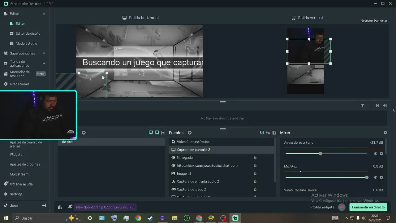Expand the collapsed right side panel arrow

(394, 110)
